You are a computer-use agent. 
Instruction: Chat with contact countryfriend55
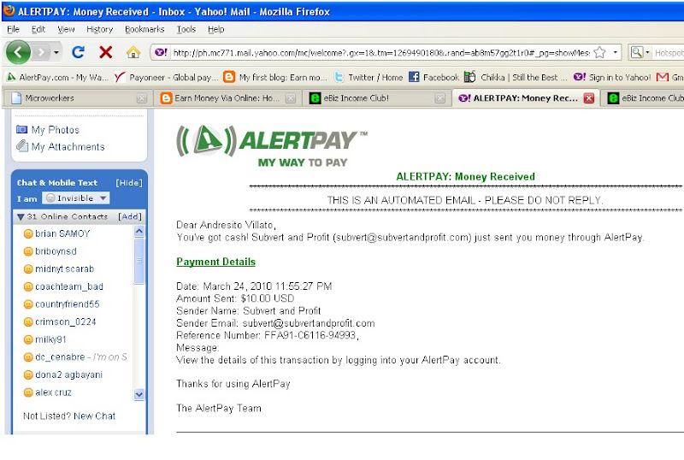(68, 304)
